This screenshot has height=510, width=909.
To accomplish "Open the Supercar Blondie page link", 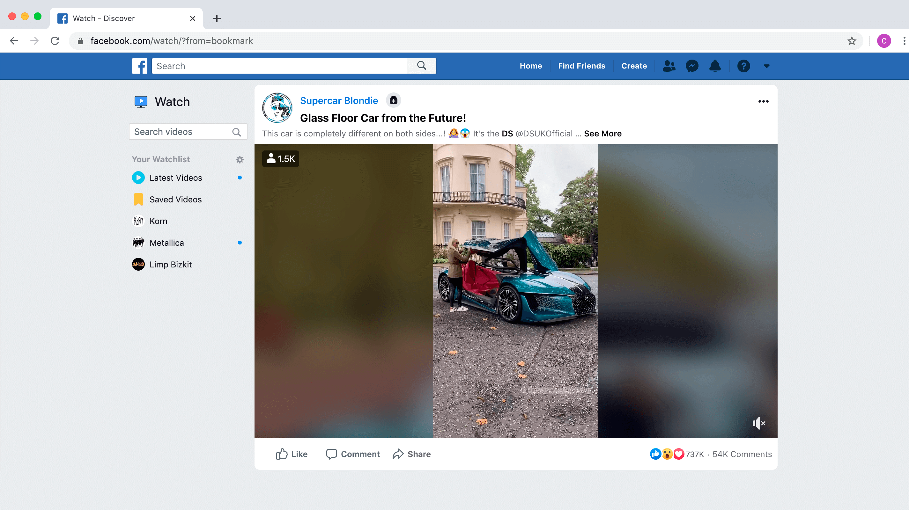I will 339,100.
